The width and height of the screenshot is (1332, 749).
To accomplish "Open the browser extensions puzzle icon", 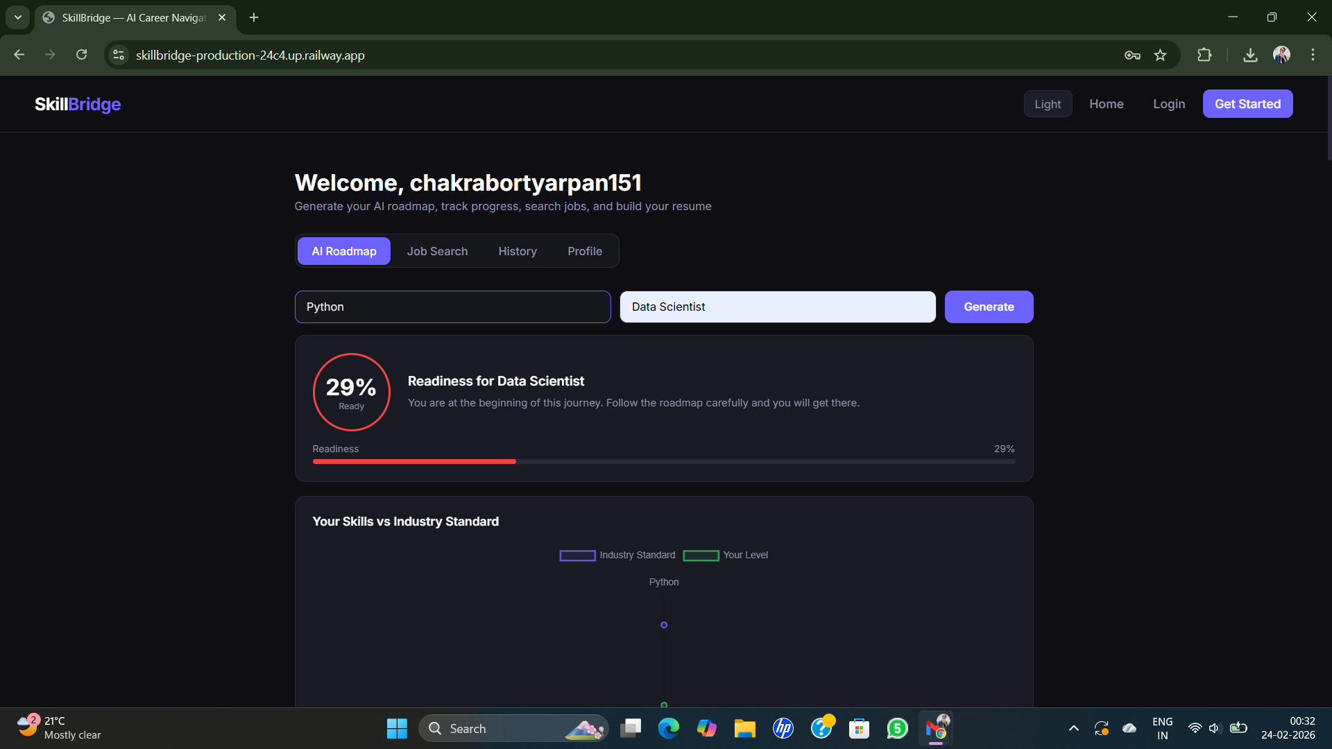I will tap(1204, 55).
